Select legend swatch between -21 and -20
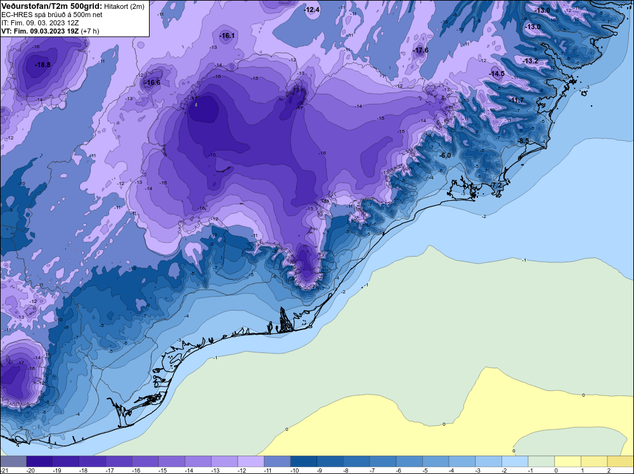The width and height of the screenshot is (634, 474). coord(13,461)
